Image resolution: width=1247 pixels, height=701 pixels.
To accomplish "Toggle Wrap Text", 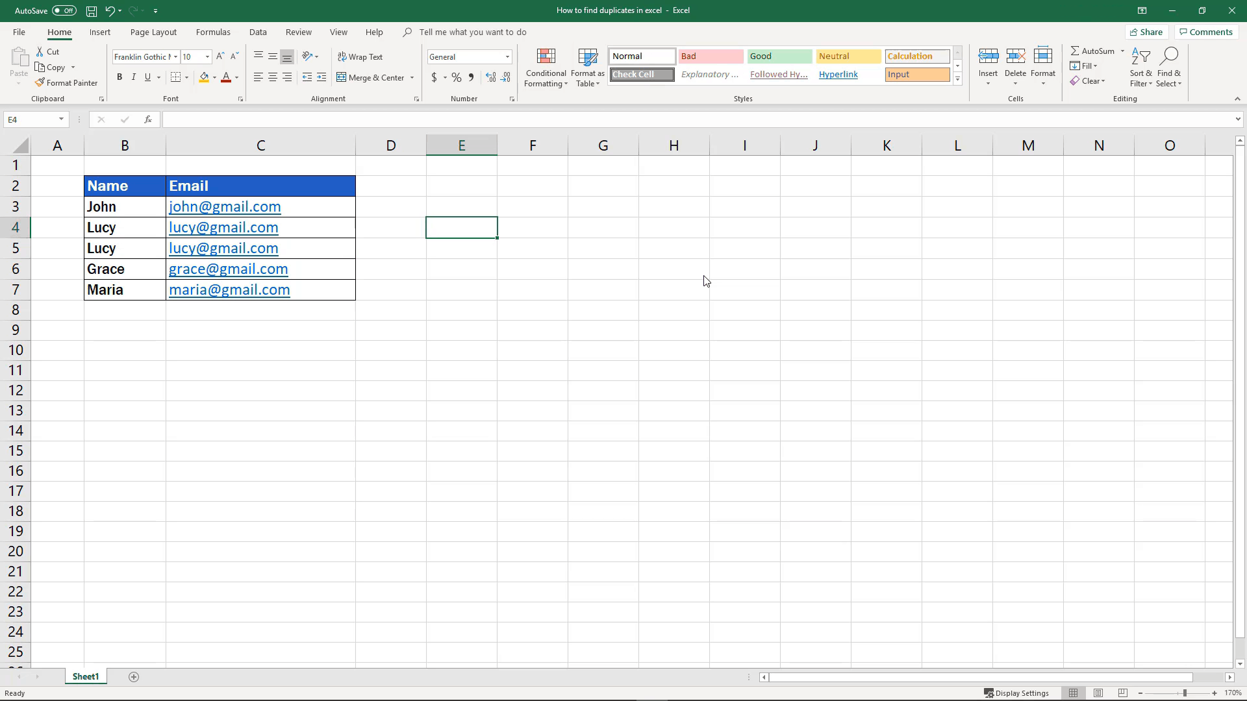I will pyautogui.click(x=361, y=56).
